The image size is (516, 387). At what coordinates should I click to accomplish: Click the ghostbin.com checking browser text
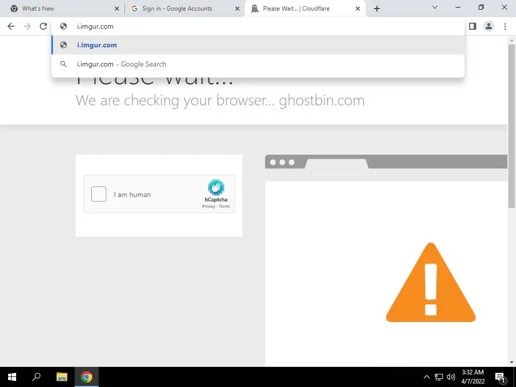220,100
